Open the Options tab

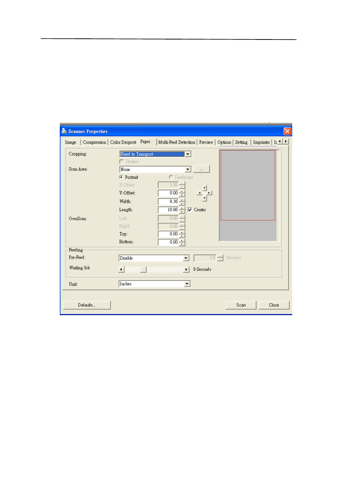pyautogui.click(x=224, y=142)
